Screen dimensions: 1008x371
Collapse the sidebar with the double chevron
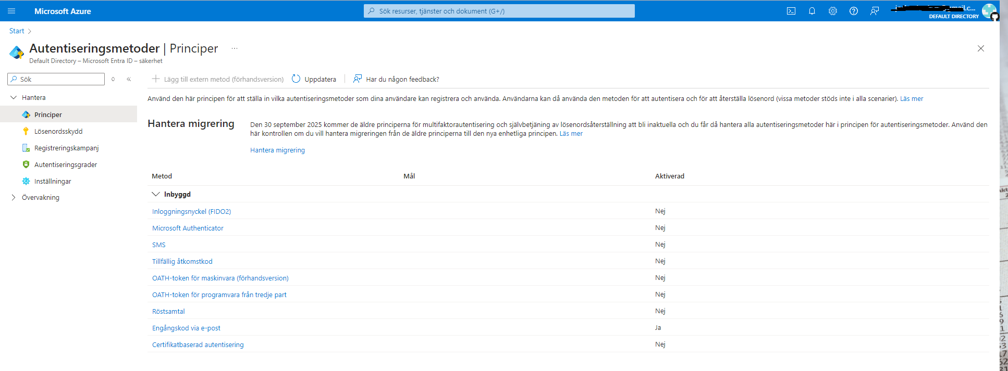[x=129, y=79]
